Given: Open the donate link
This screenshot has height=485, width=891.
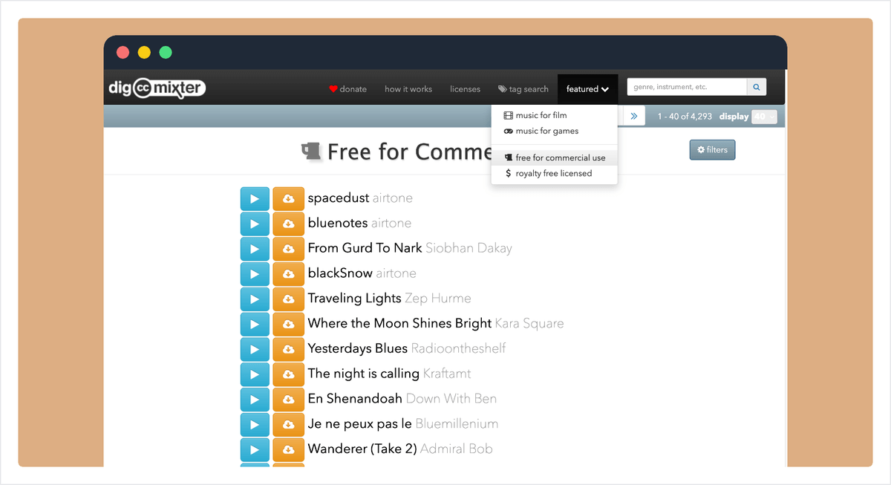Looking at the screenshot, I should click(x=348, y=89).
